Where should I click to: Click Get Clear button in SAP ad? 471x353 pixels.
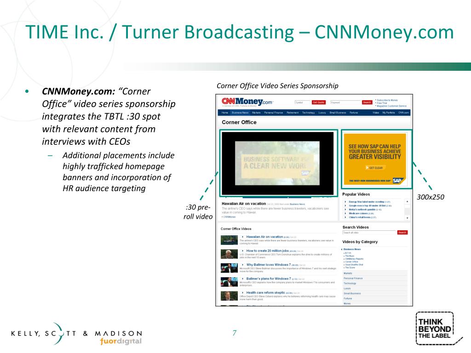374,168
